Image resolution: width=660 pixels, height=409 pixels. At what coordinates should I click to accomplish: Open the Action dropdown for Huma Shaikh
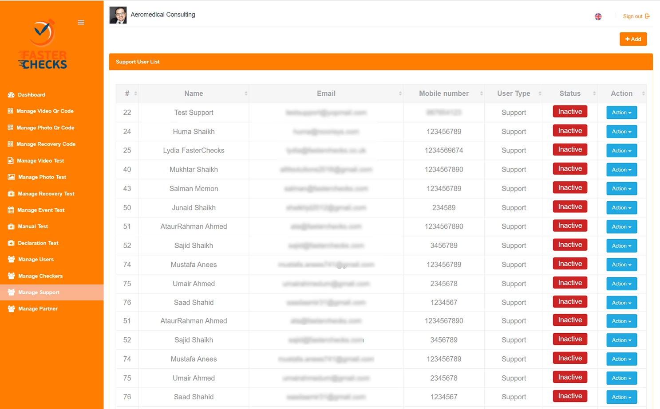pos(621,132)
